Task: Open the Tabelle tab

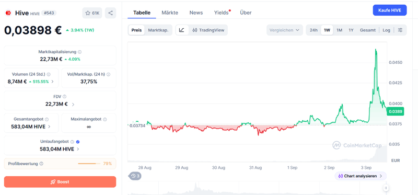Action: point(142,13)
